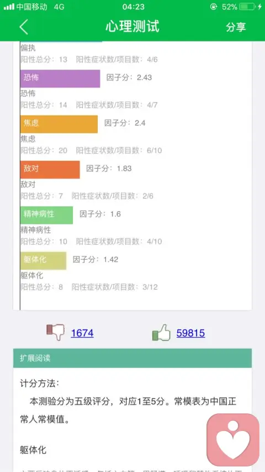
Task: Select the olive 躯体化 factor bar
Action: click(x=43, y=260)
